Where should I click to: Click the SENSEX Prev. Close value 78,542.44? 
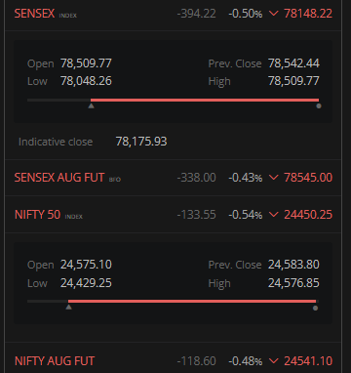(293, 63)
